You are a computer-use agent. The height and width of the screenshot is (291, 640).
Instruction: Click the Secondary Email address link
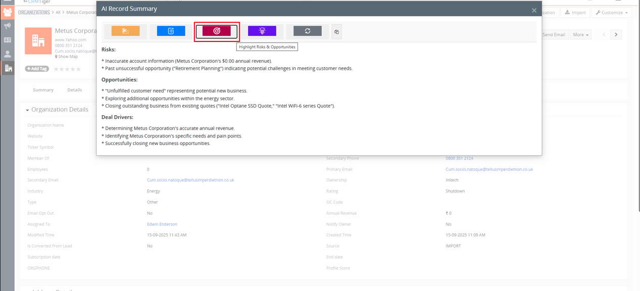(x=190, y=180)
